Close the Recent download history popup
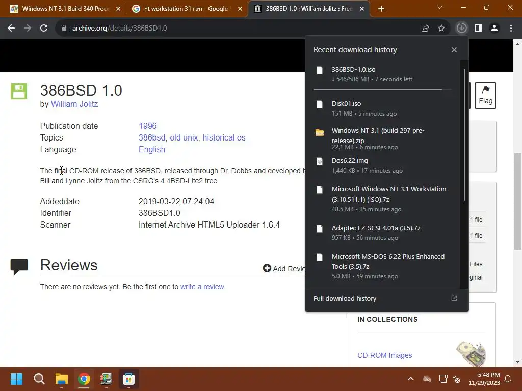Viewport: 522px width, 391px height. coord(454,50)
